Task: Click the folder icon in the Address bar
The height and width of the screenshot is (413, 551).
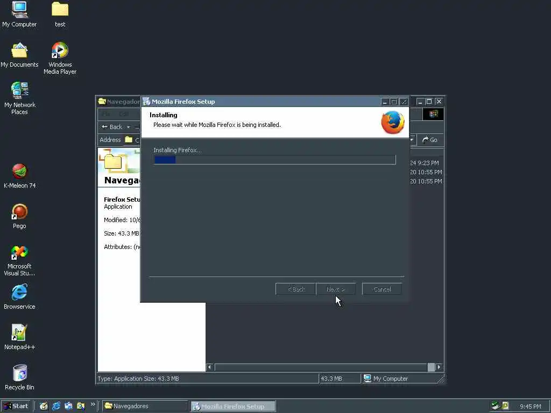Action: [129, 140]
